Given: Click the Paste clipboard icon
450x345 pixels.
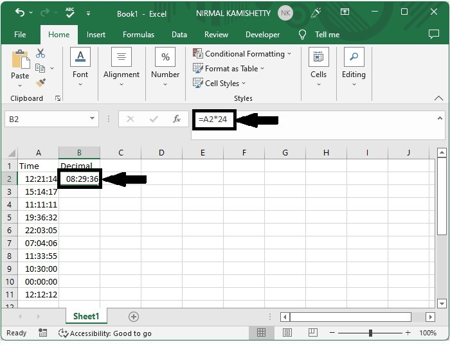Looking at the screenshot, I should (x=21, y=59).
